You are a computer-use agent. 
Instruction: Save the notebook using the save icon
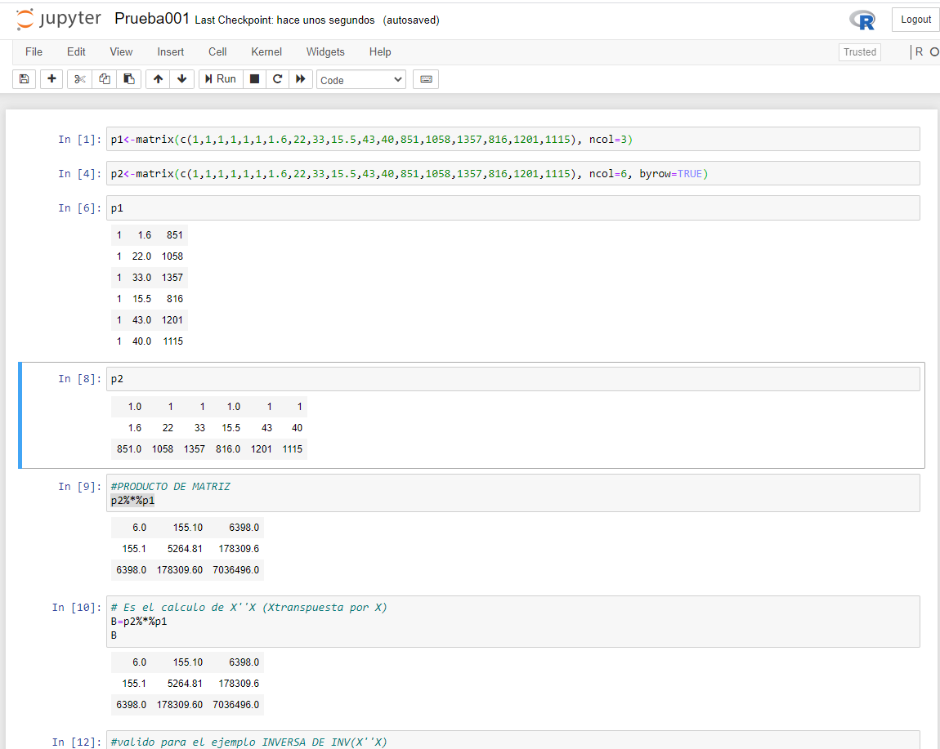click(x=24, y=78)
